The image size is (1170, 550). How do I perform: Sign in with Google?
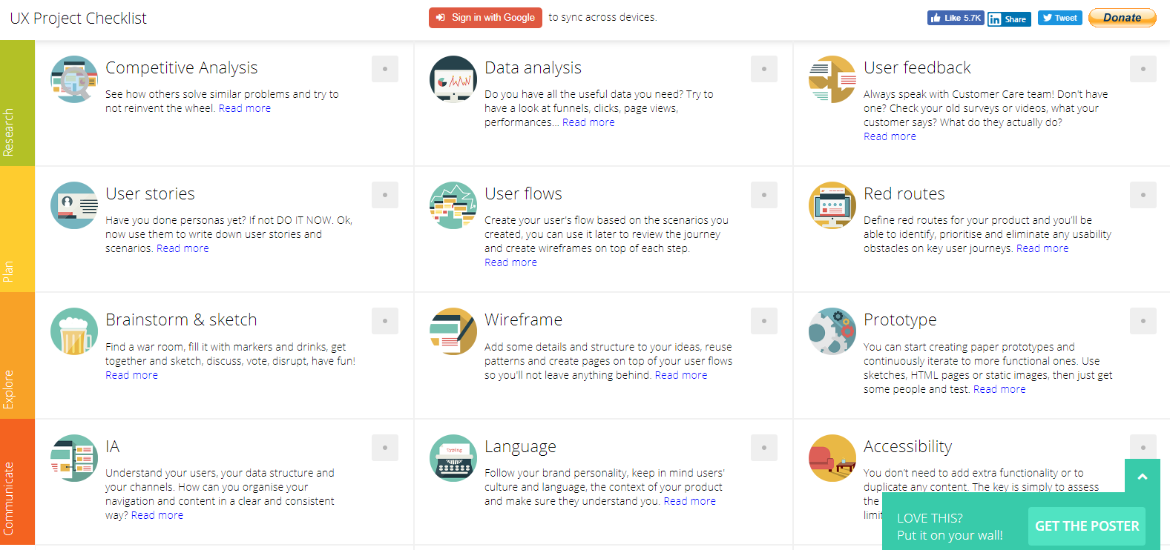(485, 18)
